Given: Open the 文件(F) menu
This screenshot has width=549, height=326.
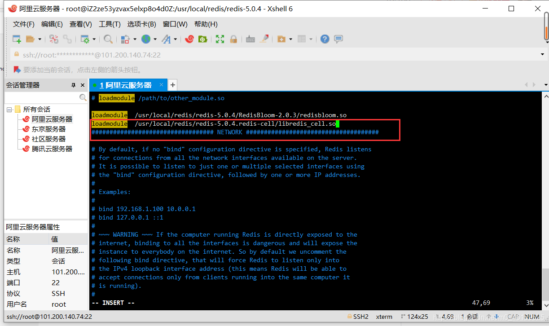Looking at the screenshot, I should coord(24,24).
